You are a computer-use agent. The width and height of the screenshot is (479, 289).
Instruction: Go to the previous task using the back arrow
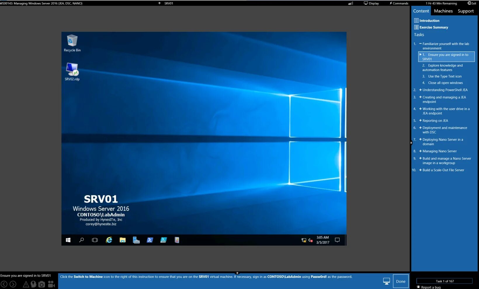coord(4,284)
